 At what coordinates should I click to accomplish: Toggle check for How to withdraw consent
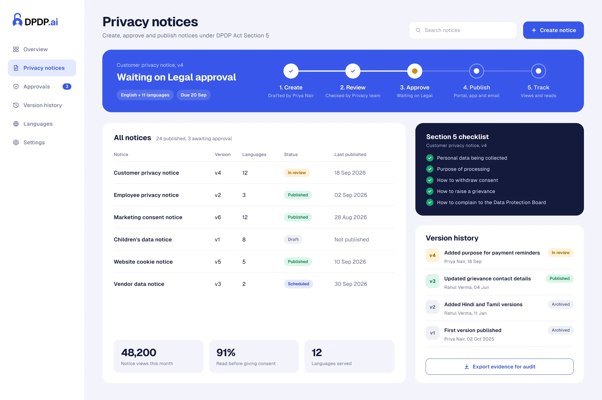(430, 180)
